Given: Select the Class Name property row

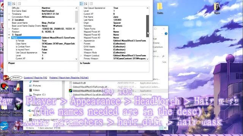Looking at the screenshot, I should pos(43,44).
